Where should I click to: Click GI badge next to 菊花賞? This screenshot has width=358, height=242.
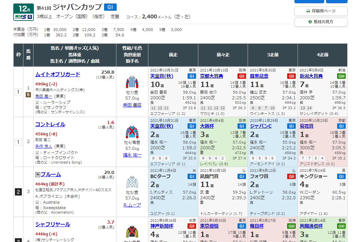(341, 126)
